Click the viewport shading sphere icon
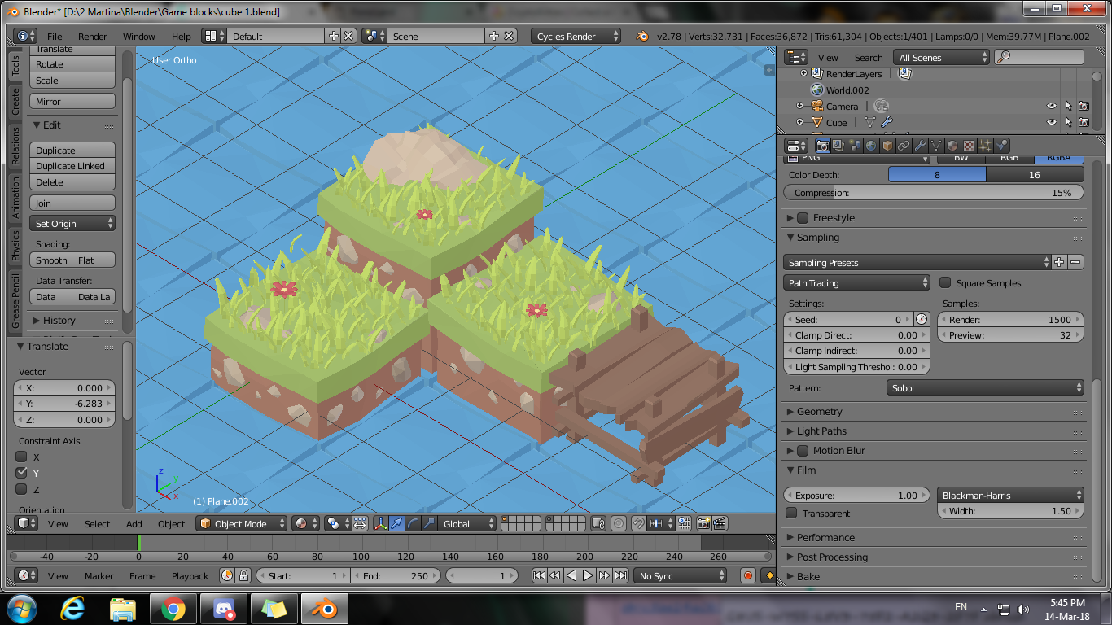 (305, 524)
